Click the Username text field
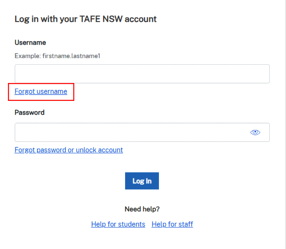Image resolution: width=286 pixels, height=249 pixels. pos(142,74)
